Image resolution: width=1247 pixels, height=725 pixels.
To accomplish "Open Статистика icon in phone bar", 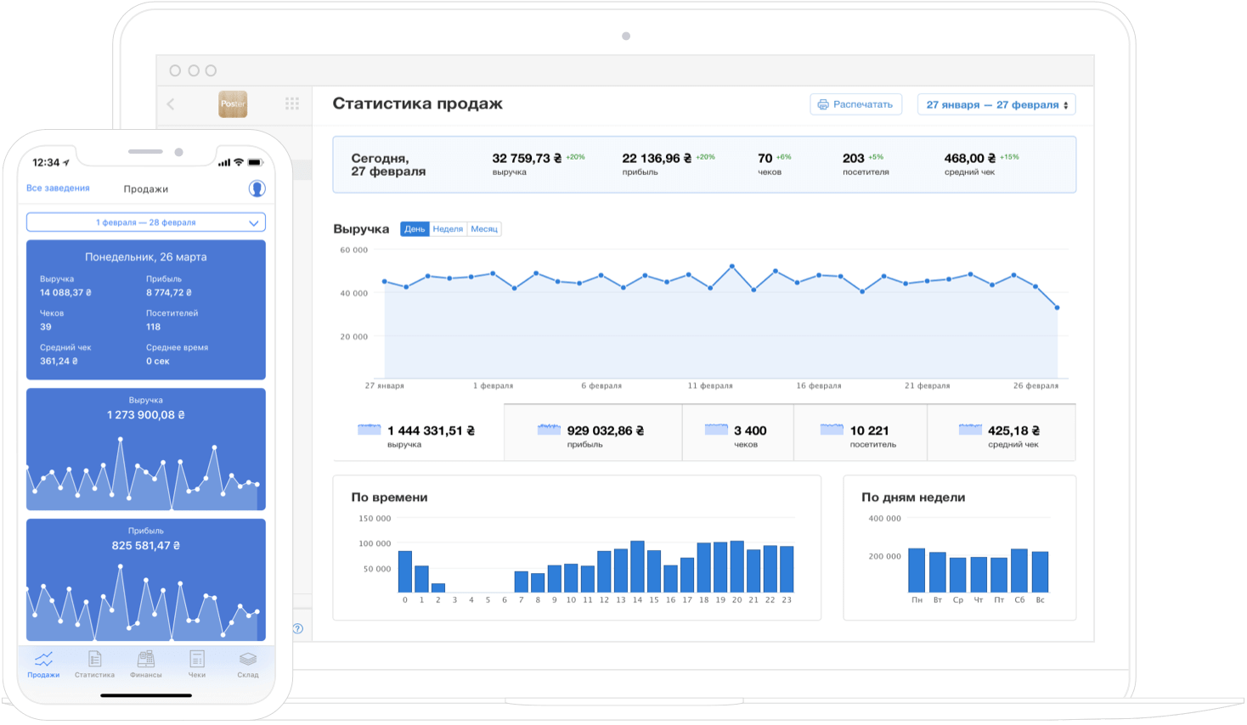I will click(x=94, y=665).
